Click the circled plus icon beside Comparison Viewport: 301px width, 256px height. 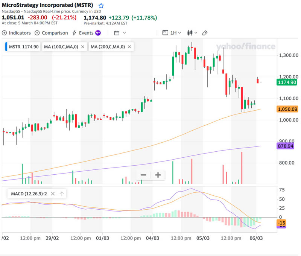pos(37,33)
